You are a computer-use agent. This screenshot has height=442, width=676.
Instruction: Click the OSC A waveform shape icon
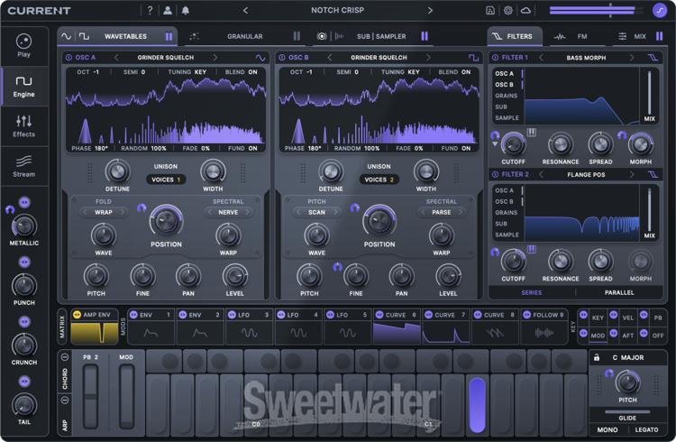point(260,58)
